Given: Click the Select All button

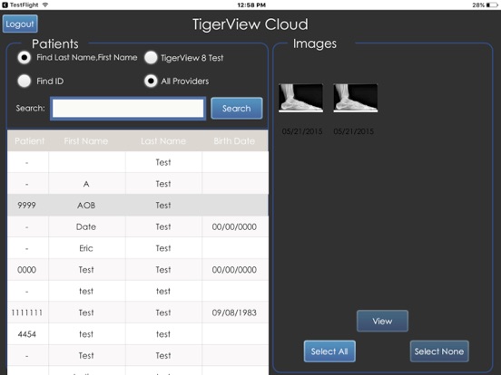Looking at the screenshot, I should (x=329, y=351).
